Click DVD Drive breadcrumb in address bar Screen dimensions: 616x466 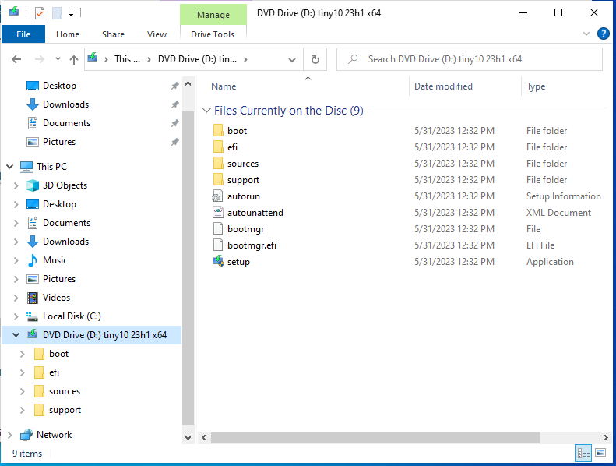pos(197,59)
